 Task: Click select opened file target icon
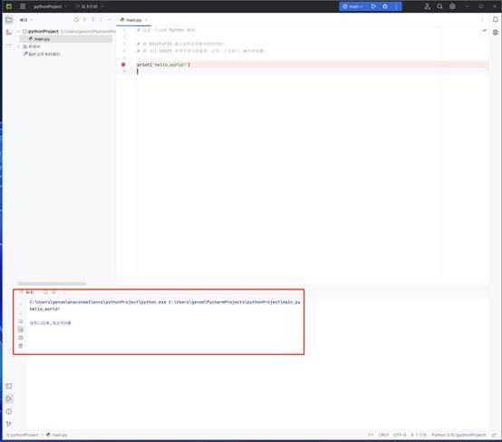click(x=76, y=20)
